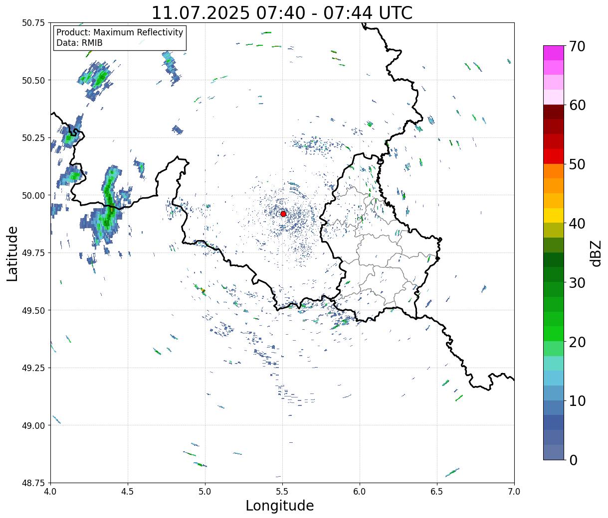Click the red radar site marker

click(283, 214)
